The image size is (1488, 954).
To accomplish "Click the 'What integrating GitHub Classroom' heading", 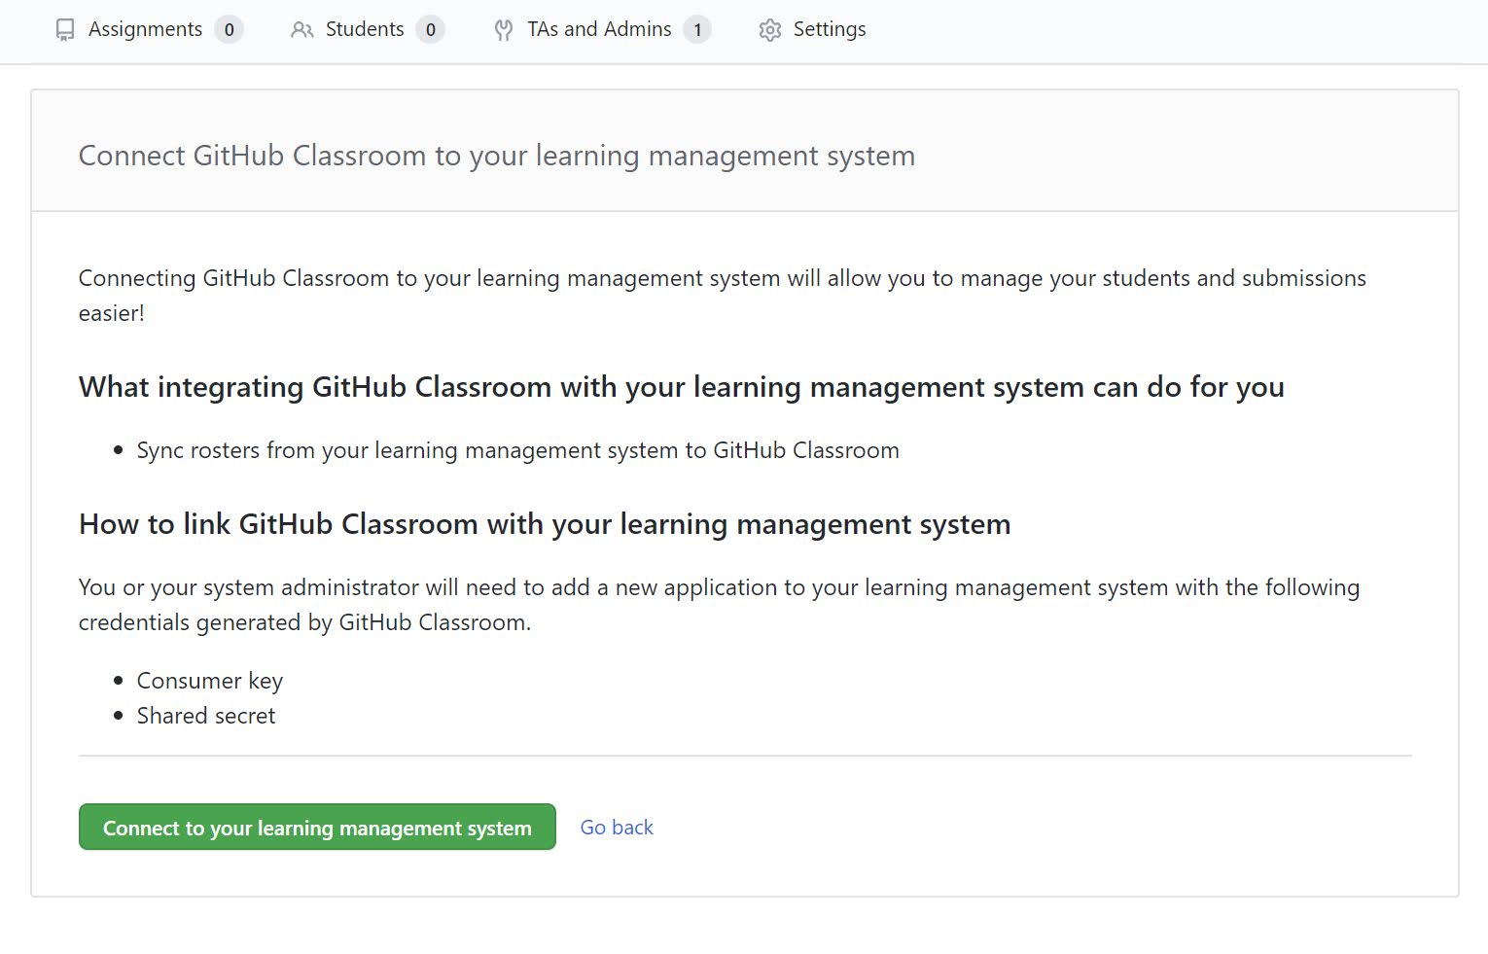I will coord(681,387).
